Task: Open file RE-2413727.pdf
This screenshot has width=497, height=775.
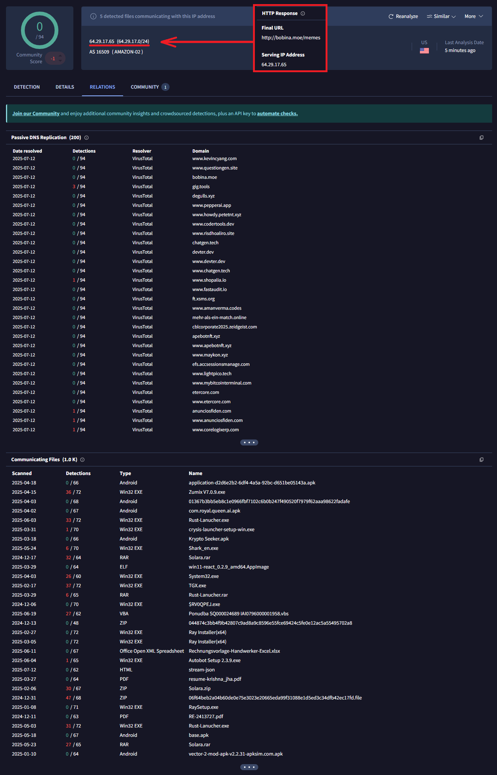Action: pos(206,717)
